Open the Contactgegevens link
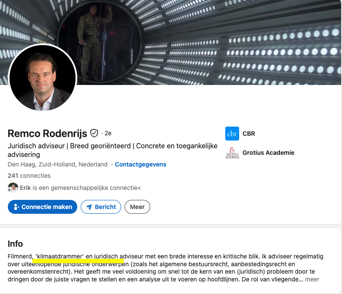 (141, 164)
